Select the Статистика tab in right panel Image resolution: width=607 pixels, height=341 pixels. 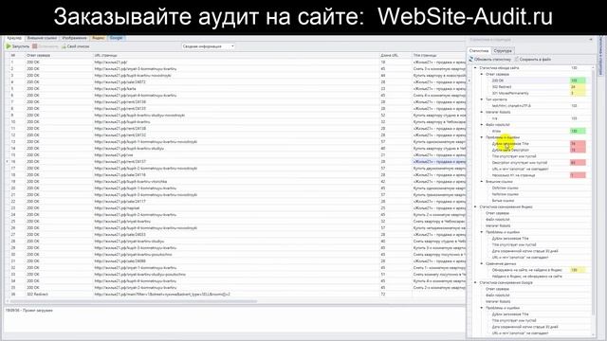coord(479,50)
